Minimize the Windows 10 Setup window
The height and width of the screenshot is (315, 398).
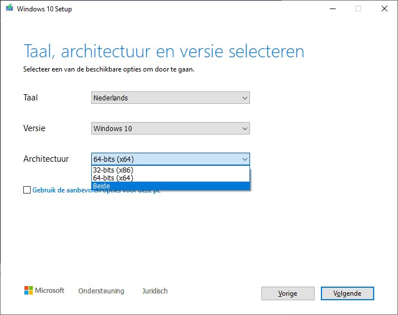coord(332,9)
